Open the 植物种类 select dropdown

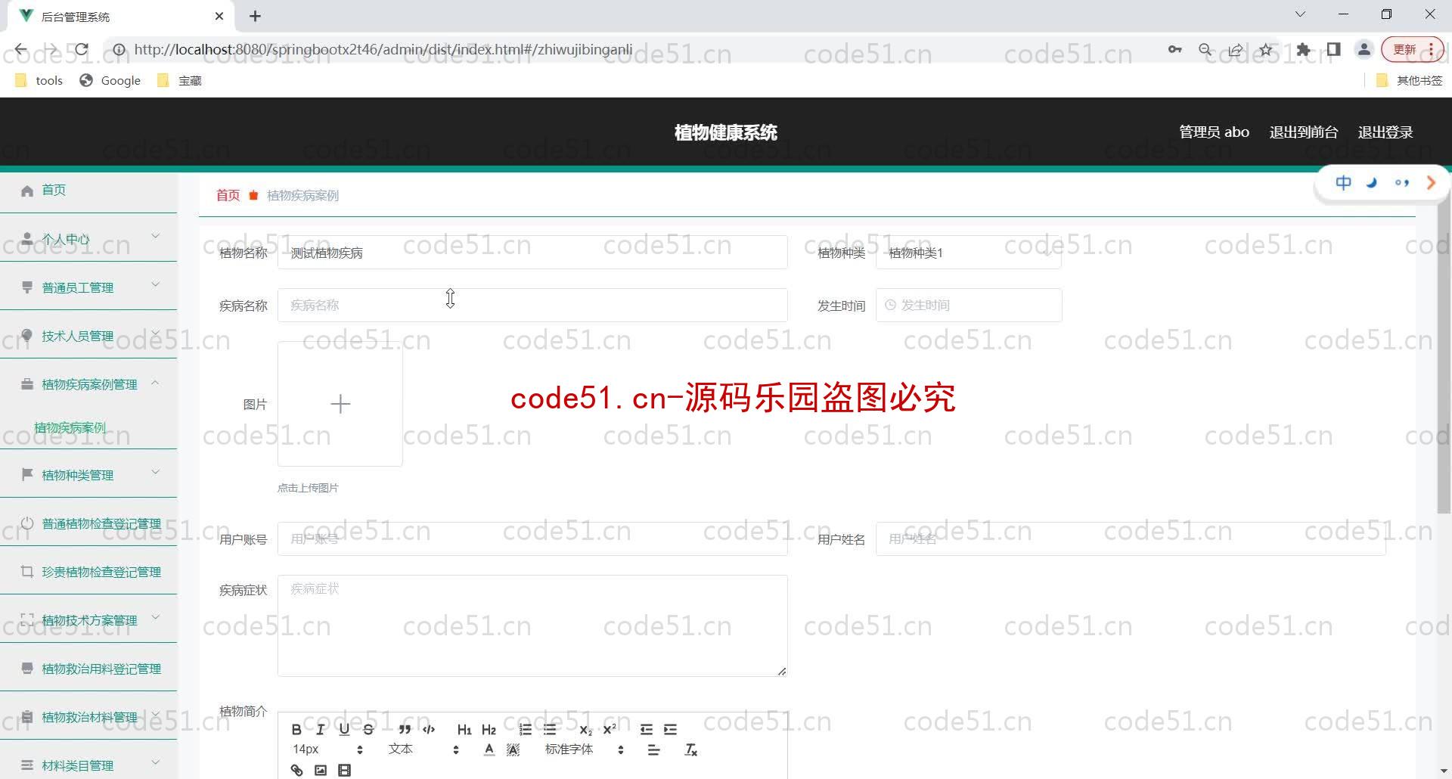968,253
